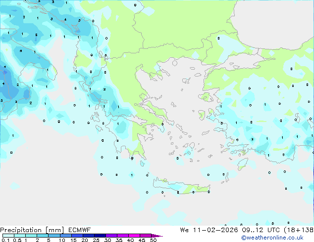Pick the 1–2 mm cyan legend swatch

[x=31, y=236]
